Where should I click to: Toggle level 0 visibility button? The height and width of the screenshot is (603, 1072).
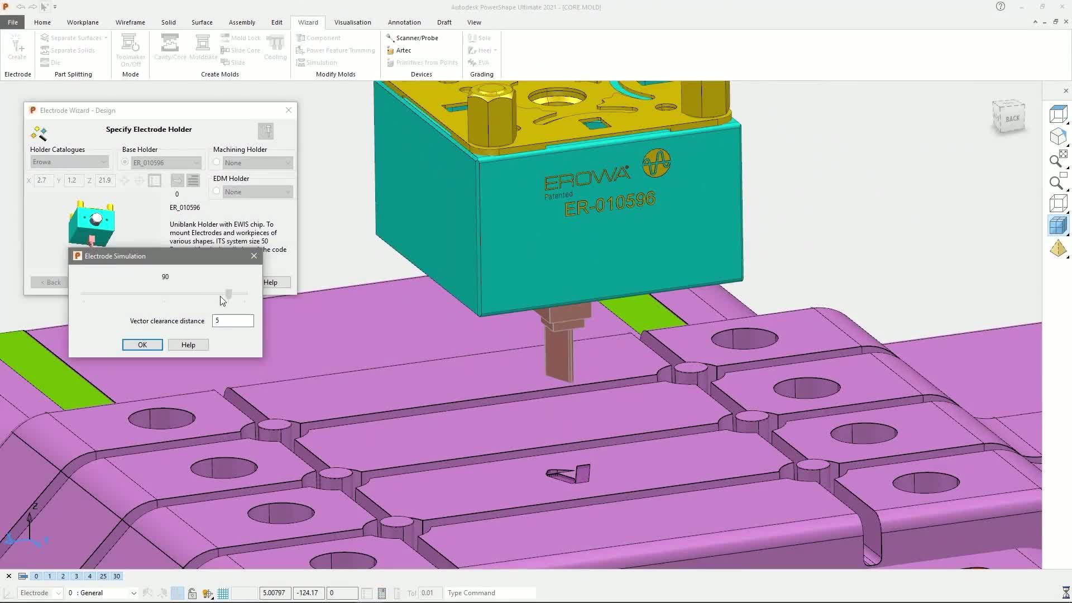tap(36, 576)
